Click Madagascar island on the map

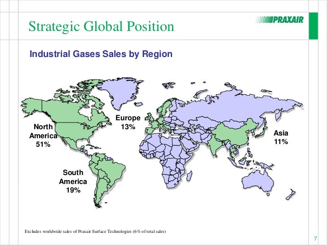190,176
